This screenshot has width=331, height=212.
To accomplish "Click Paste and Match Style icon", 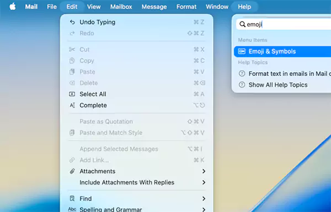I will (x=72, y=133).
